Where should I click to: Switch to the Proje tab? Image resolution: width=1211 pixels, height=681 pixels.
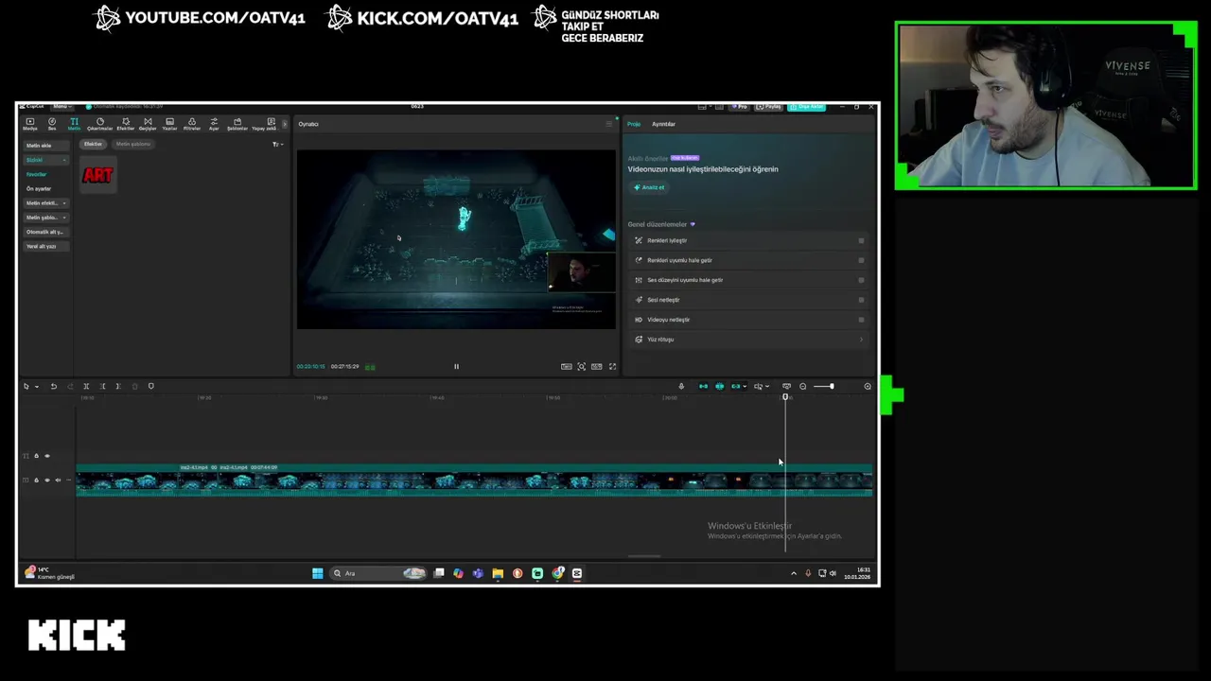coord(634,124)
